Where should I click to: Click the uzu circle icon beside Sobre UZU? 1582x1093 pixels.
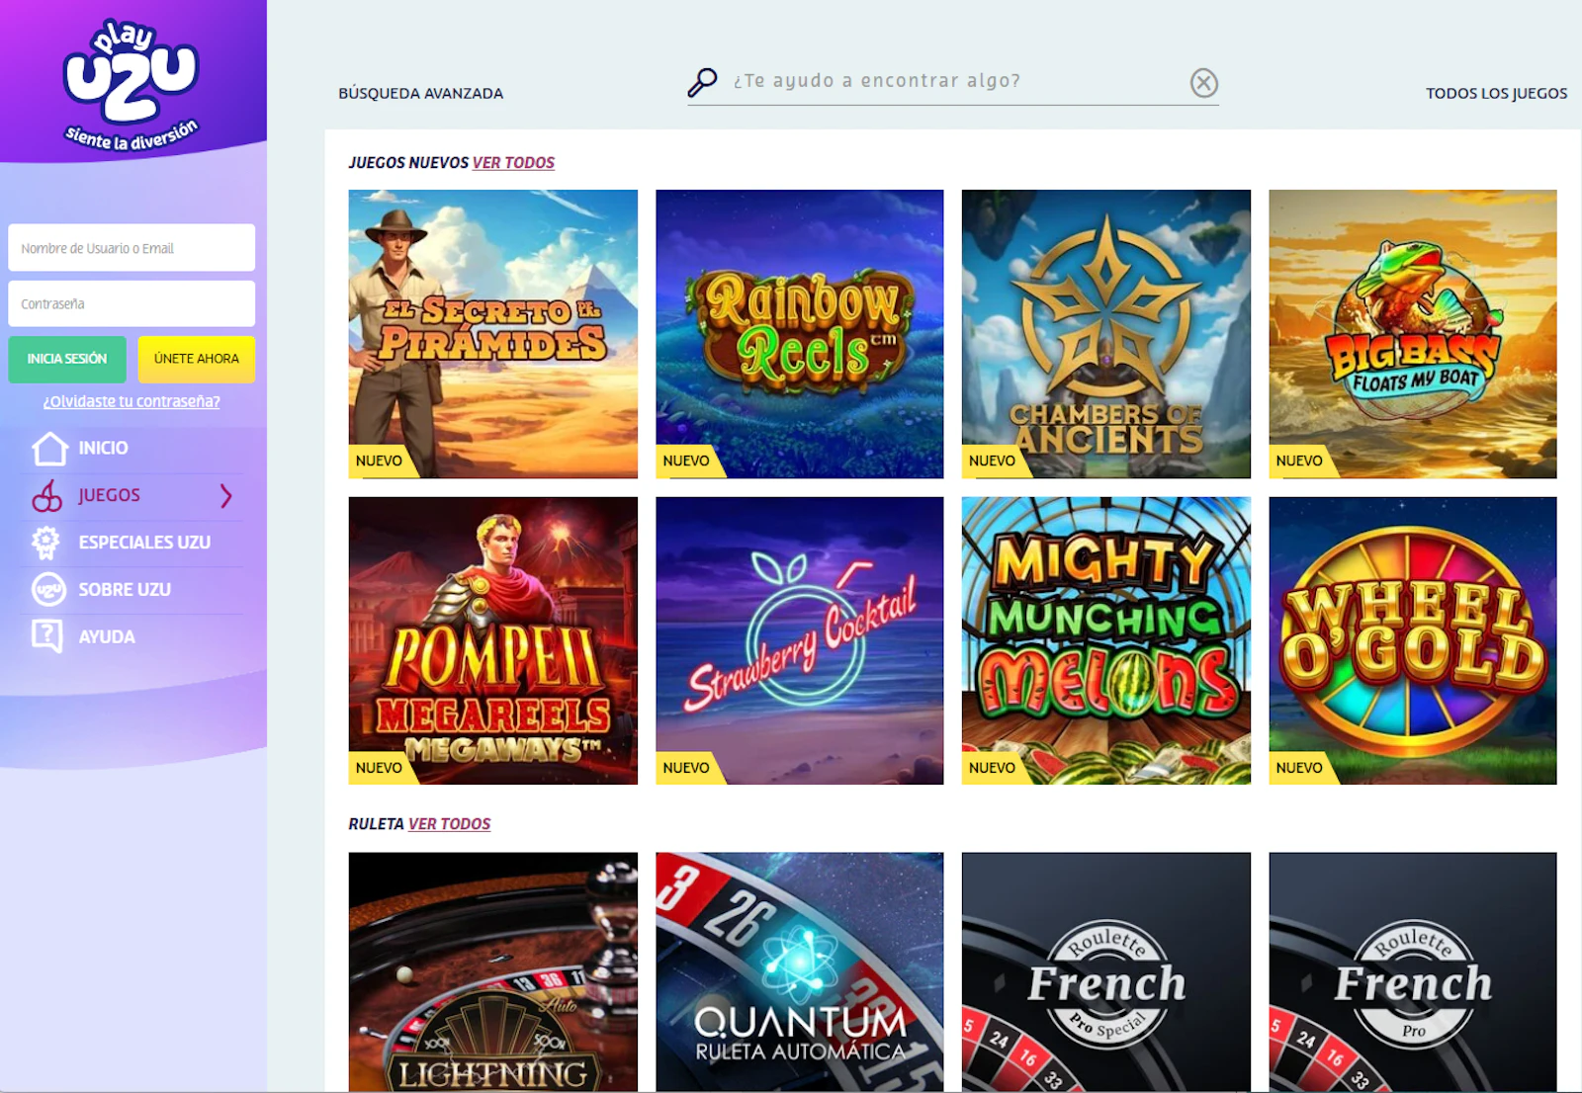(x=48, y=590)
